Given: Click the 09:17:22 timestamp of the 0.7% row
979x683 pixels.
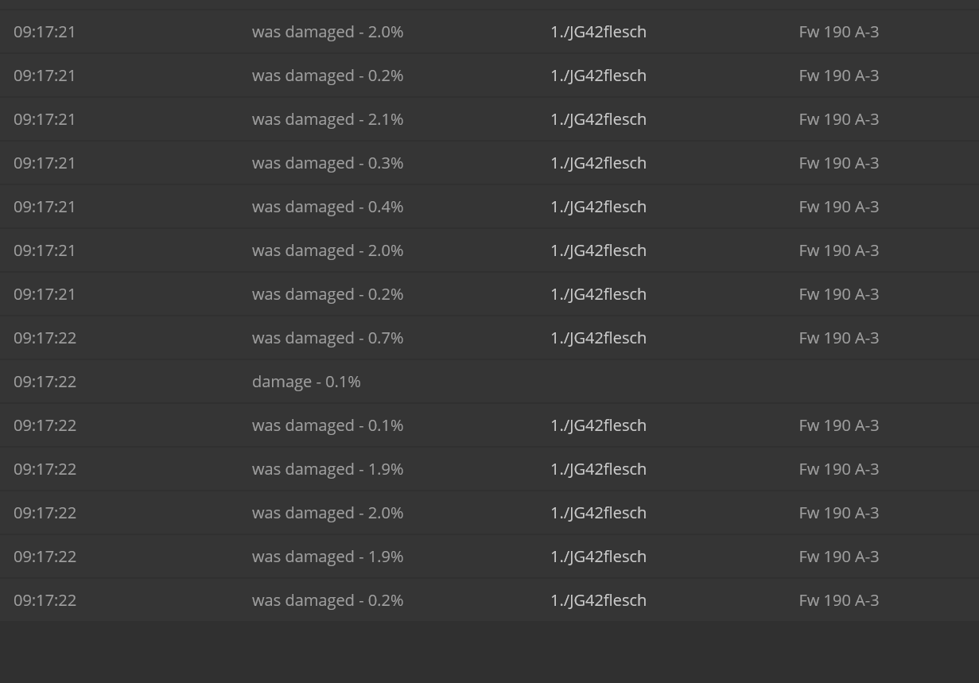Looking at the screenshot, I should (45, 338).
